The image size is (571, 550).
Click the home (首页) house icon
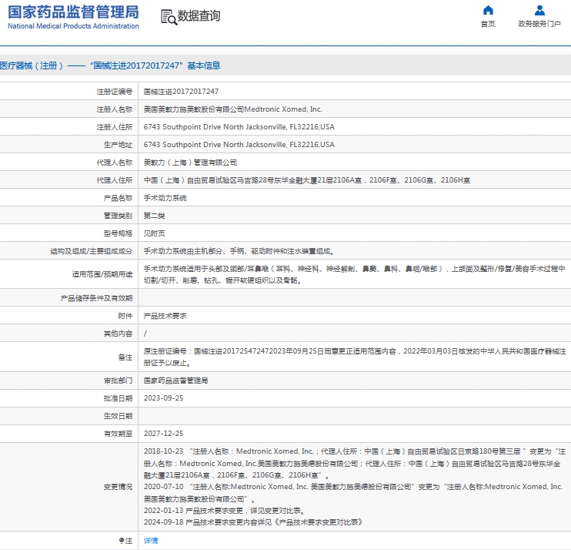coord(488,10)
